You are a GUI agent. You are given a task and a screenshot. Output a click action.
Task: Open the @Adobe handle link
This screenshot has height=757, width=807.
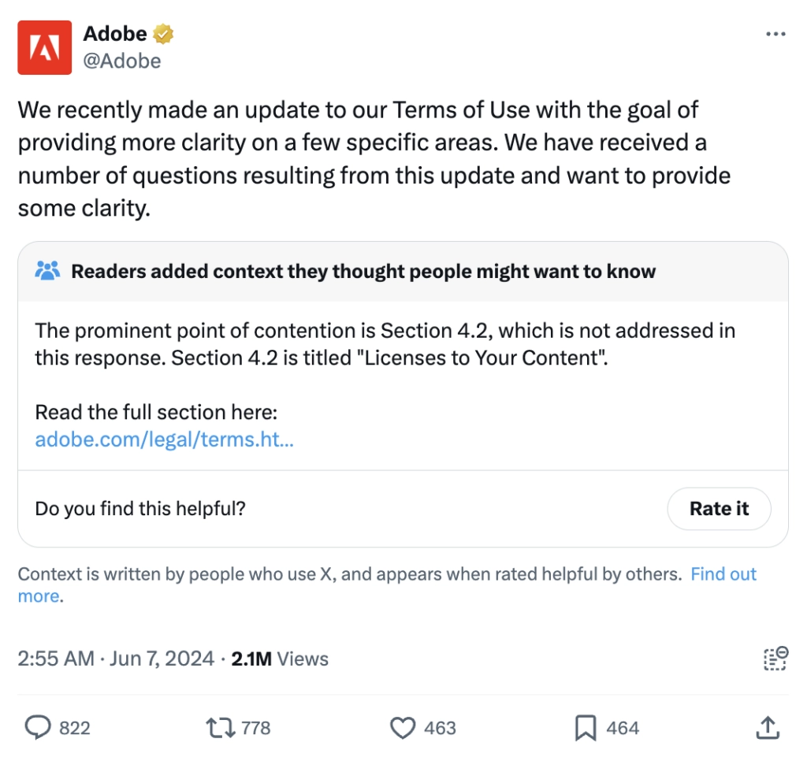tap(121, 61)
